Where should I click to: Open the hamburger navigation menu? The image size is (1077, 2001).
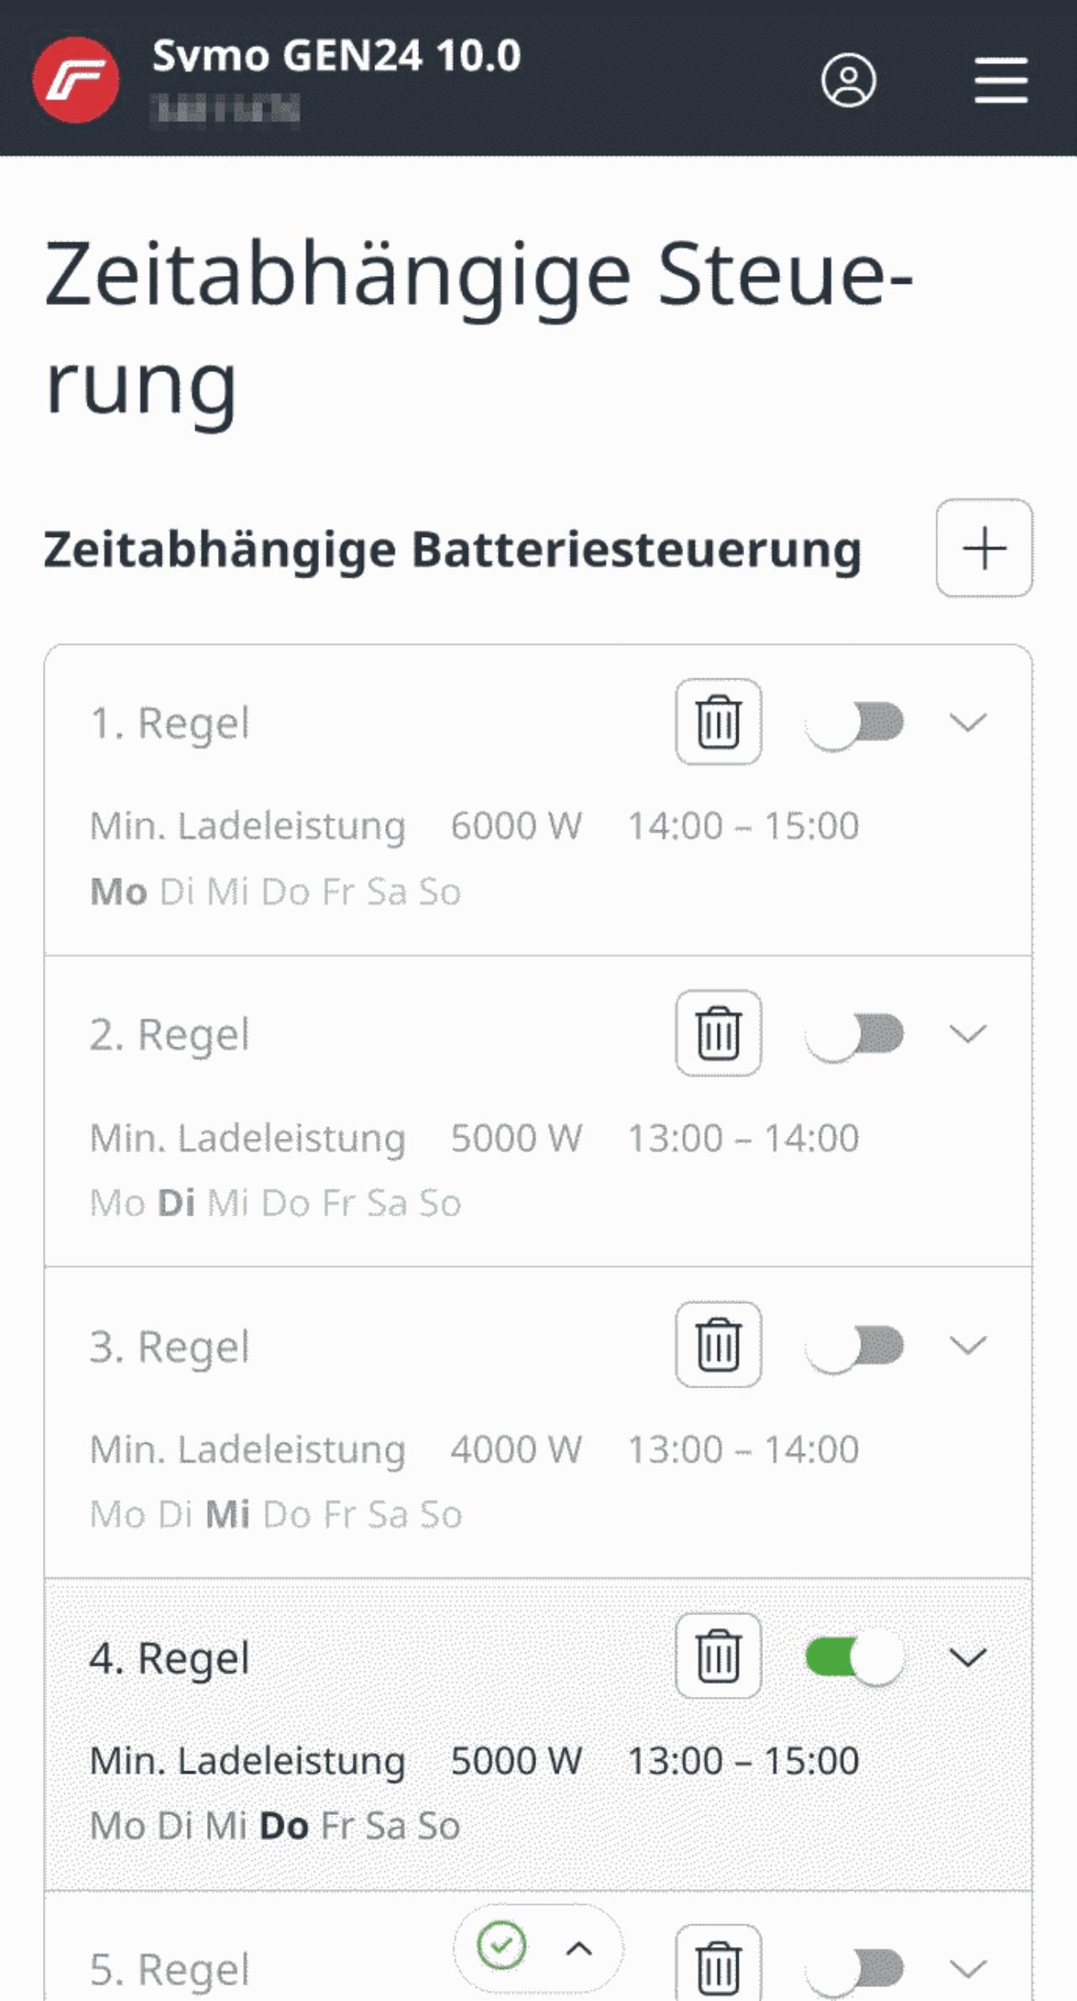(1000, 81)
